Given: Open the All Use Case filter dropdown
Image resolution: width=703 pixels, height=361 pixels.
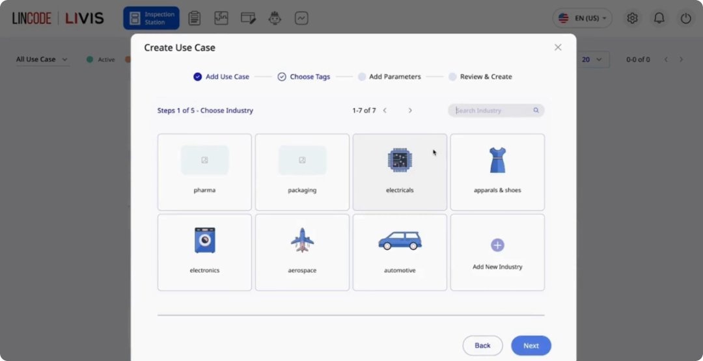Looking at the screenshot, I should point(42,59).
